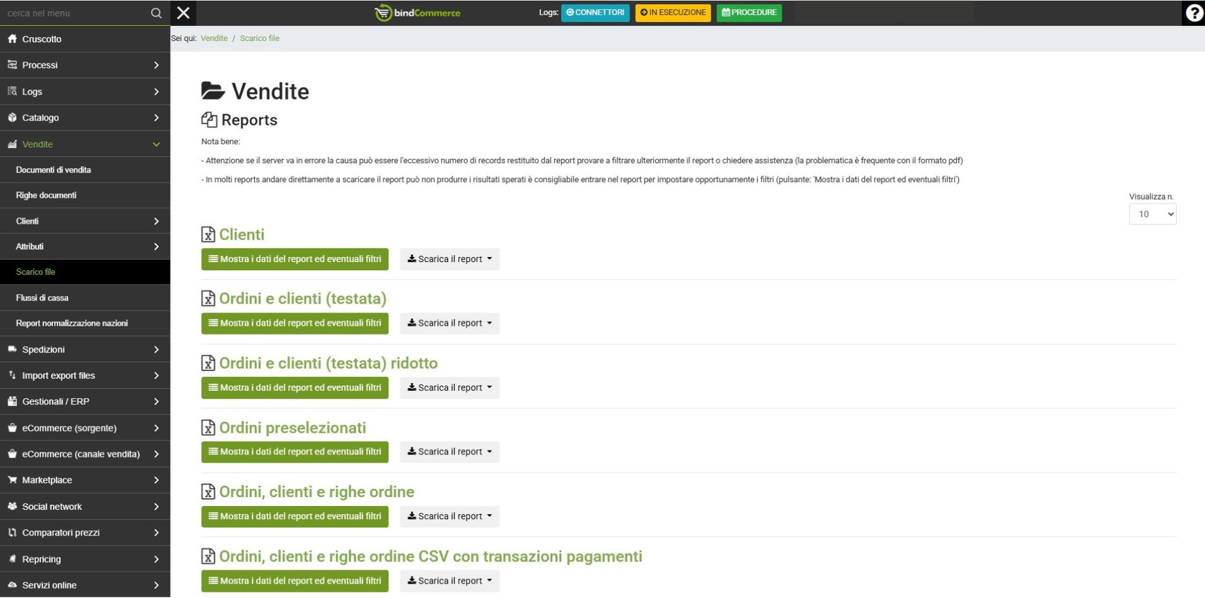Click the bindCommerce cart logo

(x=383, y=13)
